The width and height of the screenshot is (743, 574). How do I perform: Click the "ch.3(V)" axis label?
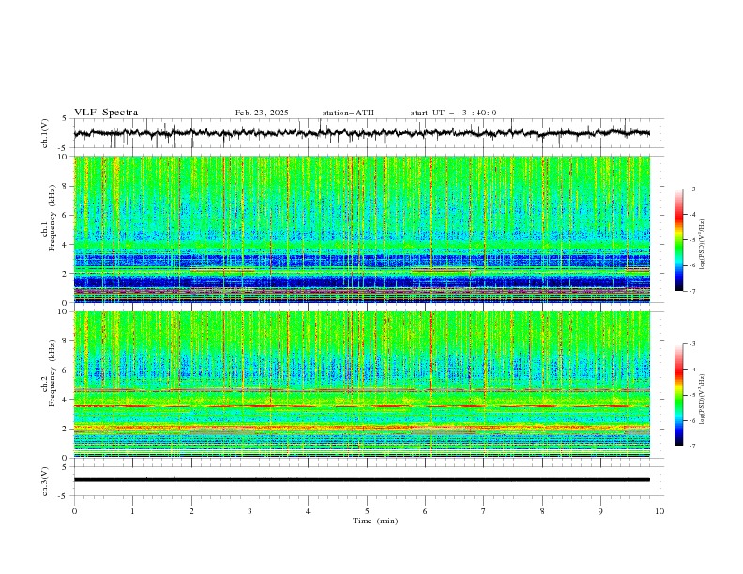tap(45, 481)
